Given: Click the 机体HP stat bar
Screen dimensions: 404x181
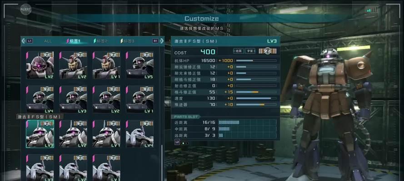Looking at the screenshot, I should pos(256,61).
